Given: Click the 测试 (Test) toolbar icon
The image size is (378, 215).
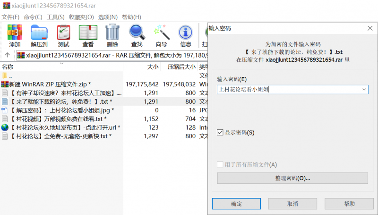Looking at the screenshot, I should (x=64, y=33).
